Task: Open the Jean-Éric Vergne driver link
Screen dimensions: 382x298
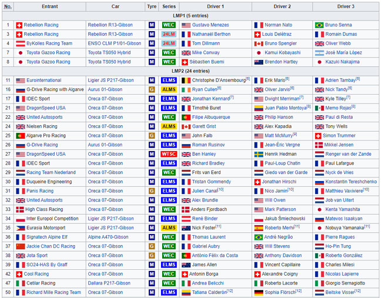Action: pyautogui.click(x=282, y=145)
